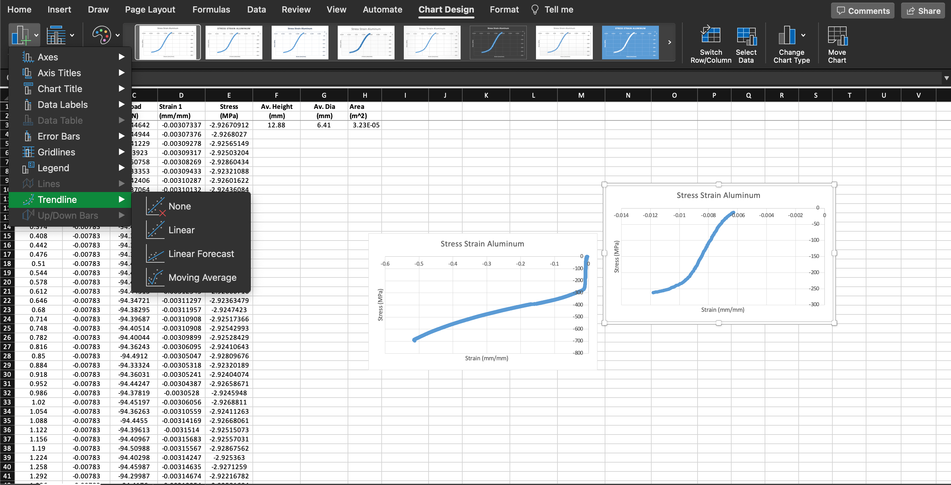Select the highlighted white-on-blue chart style thumbnail
This screenshot has width=951, height=485.
(630, 42)
